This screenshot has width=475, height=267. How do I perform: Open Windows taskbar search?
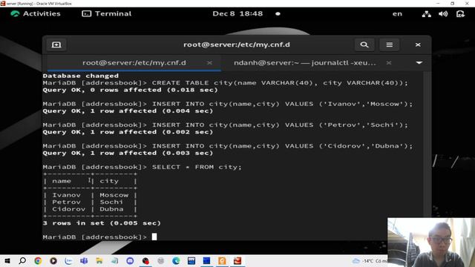(x=22, y=260)
